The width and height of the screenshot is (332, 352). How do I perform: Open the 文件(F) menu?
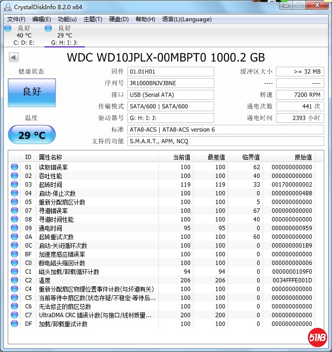(16, 19)
